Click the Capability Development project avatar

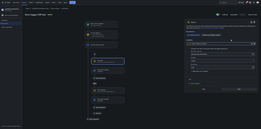tap(3, 10)
